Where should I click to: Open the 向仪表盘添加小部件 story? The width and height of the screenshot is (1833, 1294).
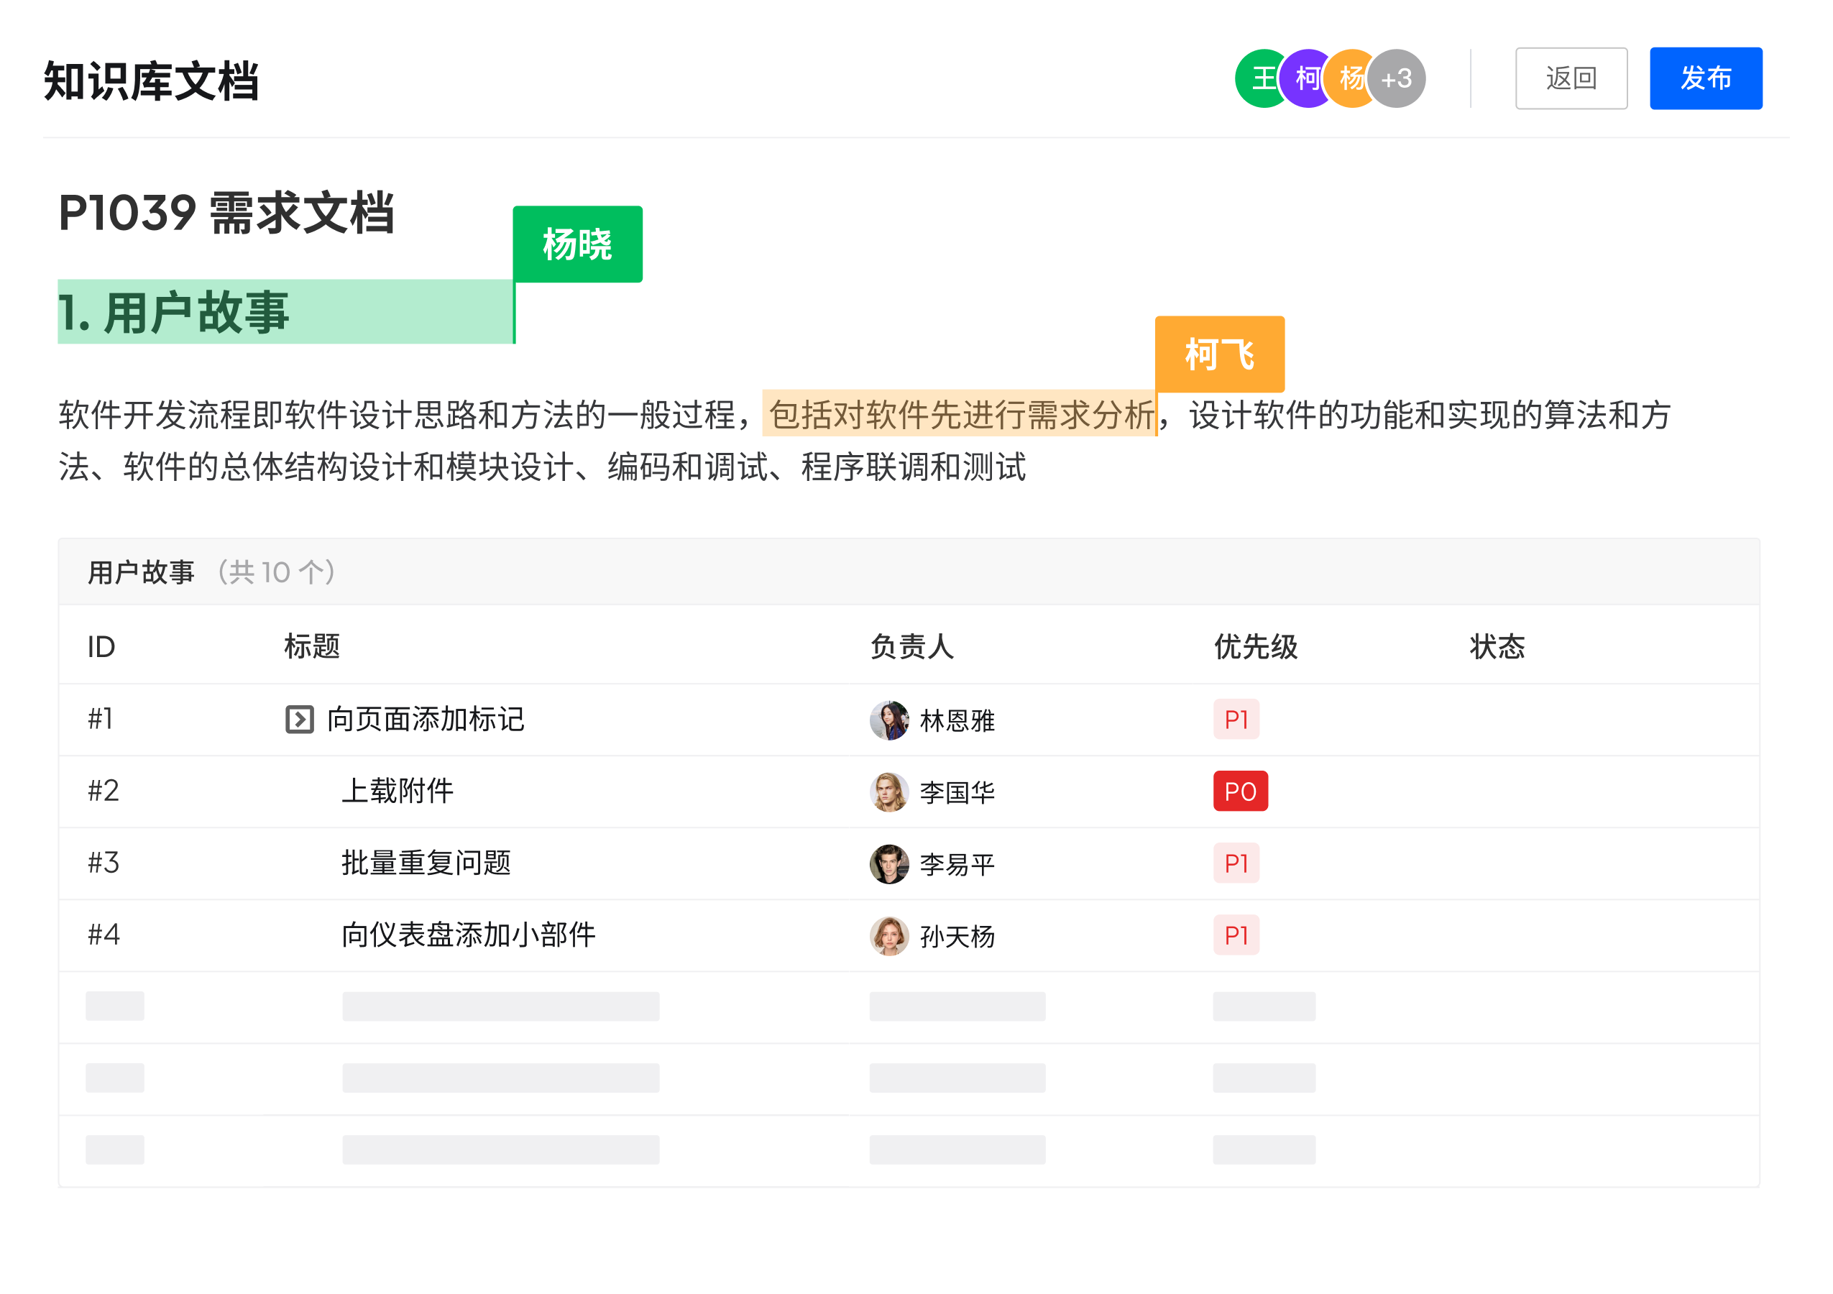click(x=468, y=935)
